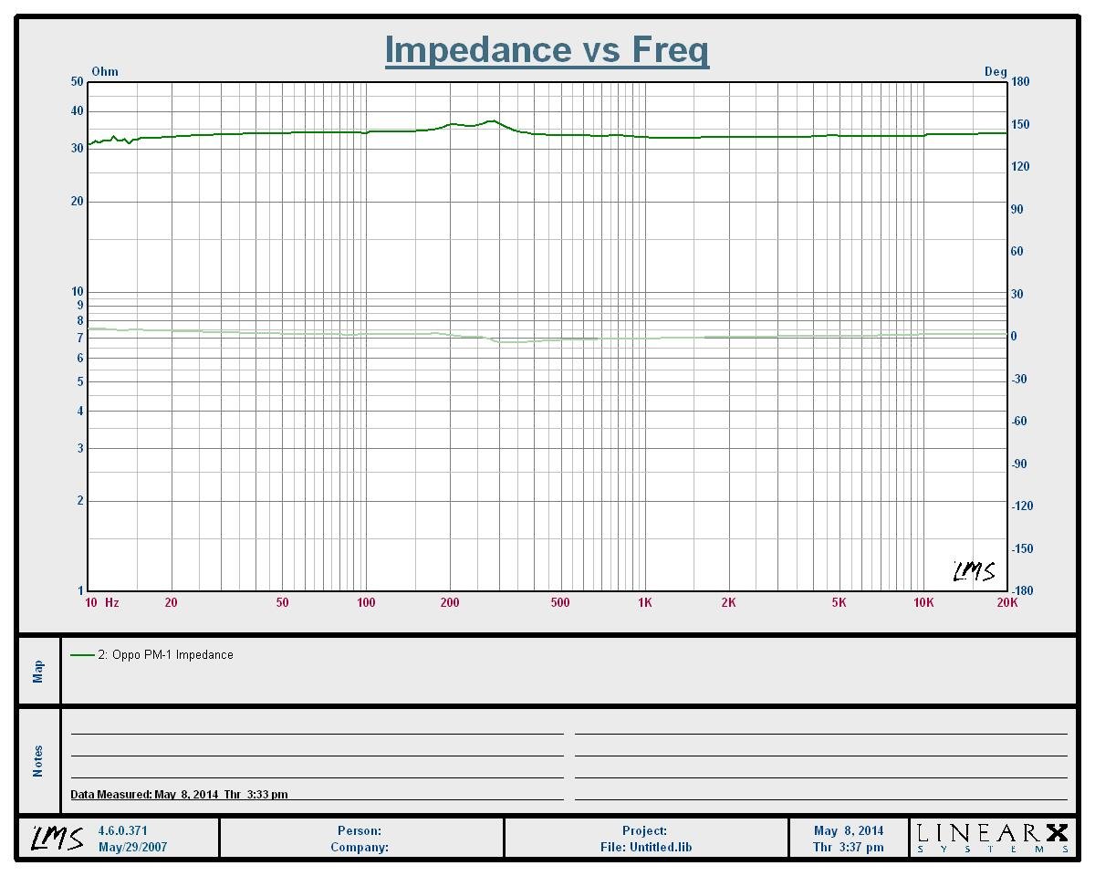
Task: Click the green legend line swatch
Action: [82, 655]
